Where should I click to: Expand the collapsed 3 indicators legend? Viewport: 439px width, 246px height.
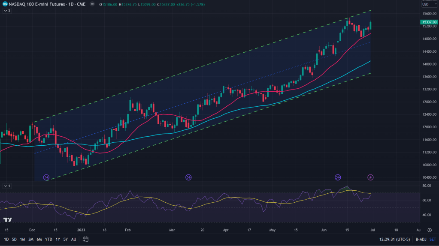tap(6, 10)
